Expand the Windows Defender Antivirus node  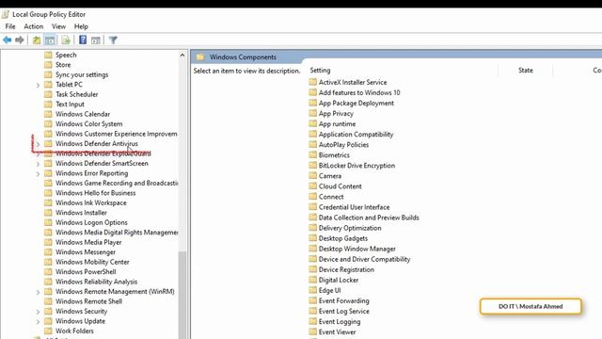tap(38, 144)
